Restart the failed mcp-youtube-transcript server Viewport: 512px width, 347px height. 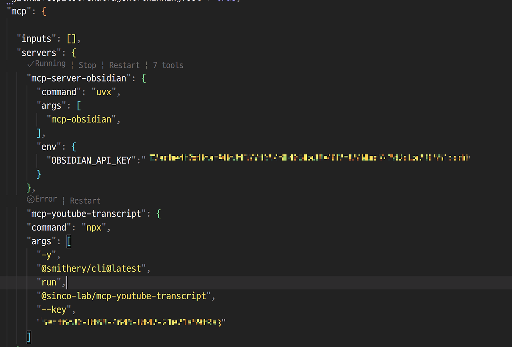pyautogui.click(x=85, y=200)
